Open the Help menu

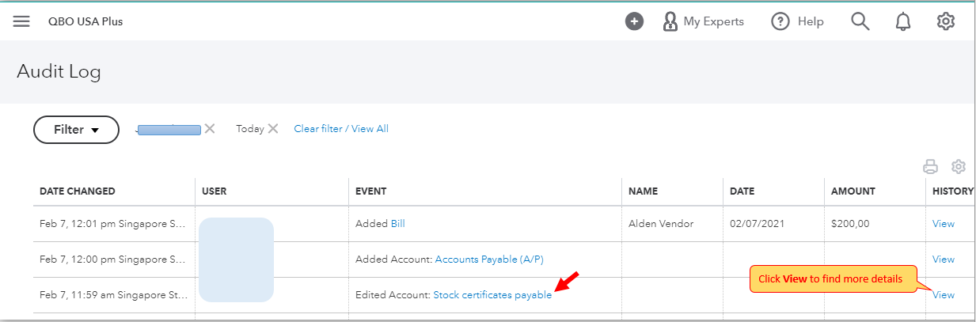click(x=798, y=21)
